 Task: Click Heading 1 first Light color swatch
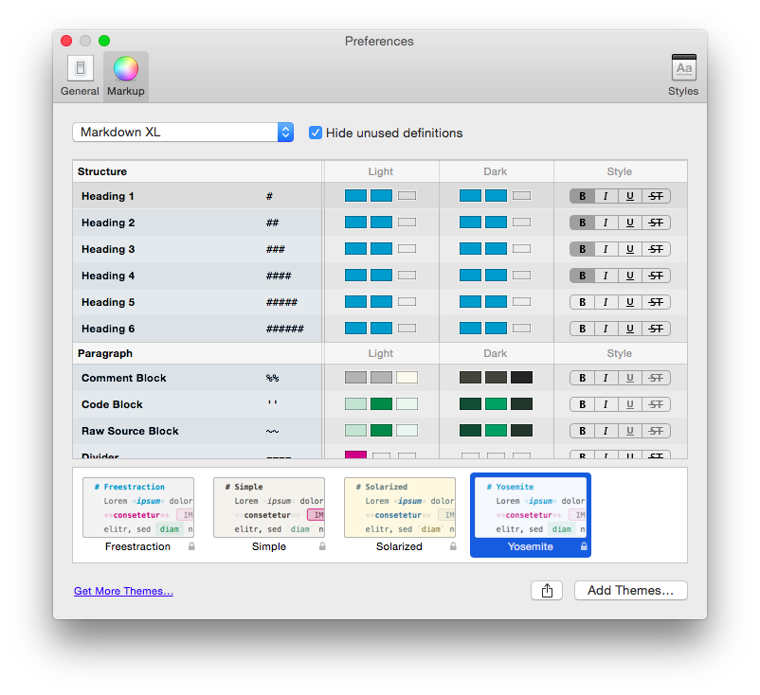[355, 196]
